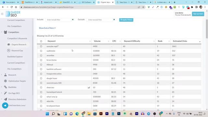Open the Chrome profile avatar

[x=201, y=7]
